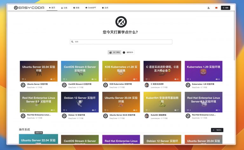Click the 登录 login button

click(x=226, y=8)
